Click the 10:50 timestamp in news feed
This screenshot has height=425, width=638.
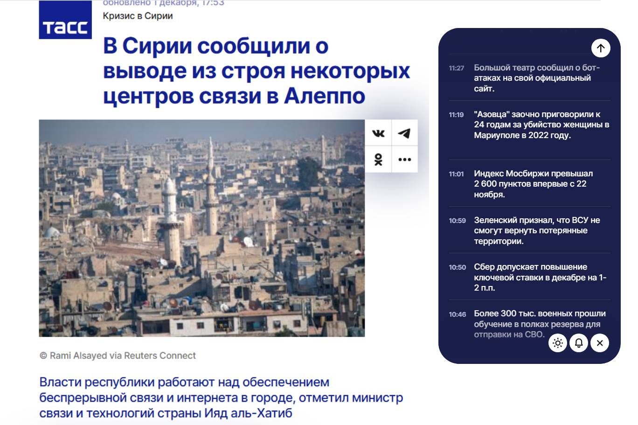(x=457, y=267)
